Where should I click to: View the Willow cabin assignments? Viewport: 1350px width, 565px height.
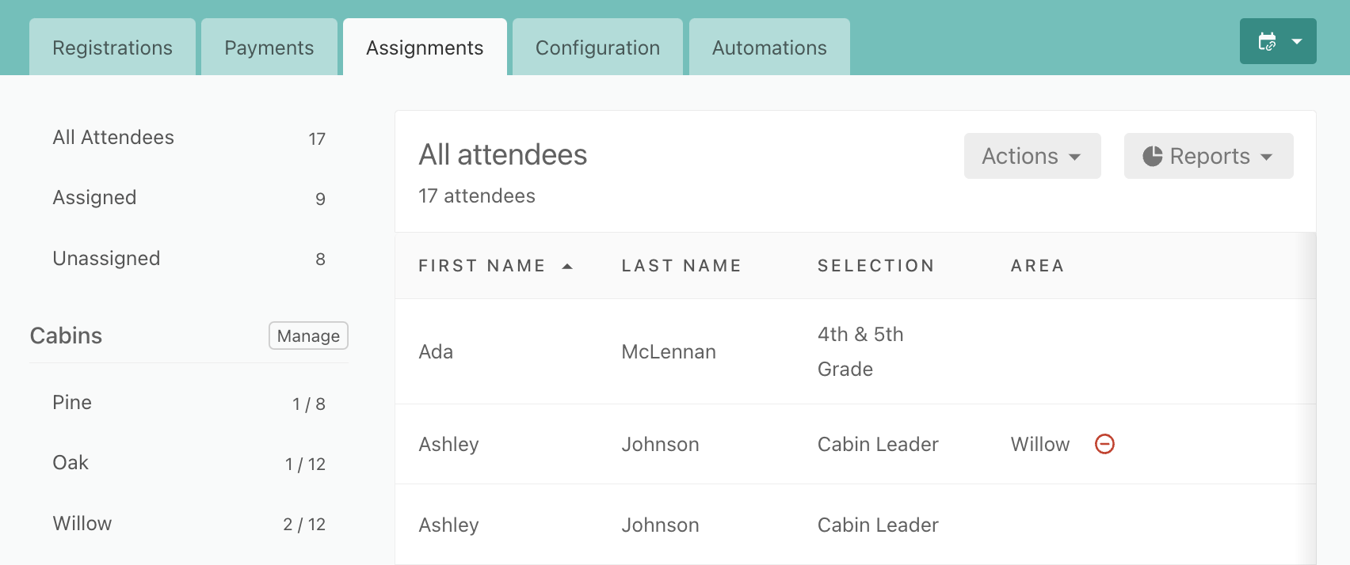[189, 524]
